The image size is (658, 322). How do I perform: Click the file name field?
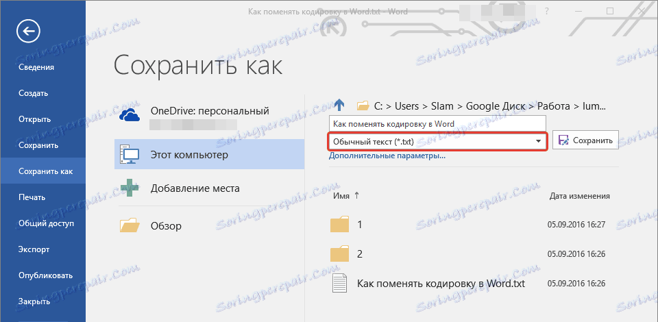(x=437, y=124)
